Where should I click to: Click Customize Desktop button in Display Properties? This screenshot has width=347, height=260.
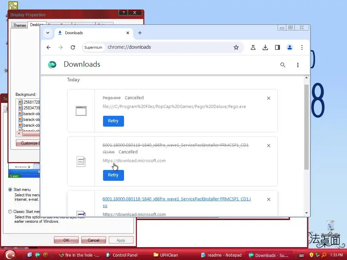click(28, 143)
